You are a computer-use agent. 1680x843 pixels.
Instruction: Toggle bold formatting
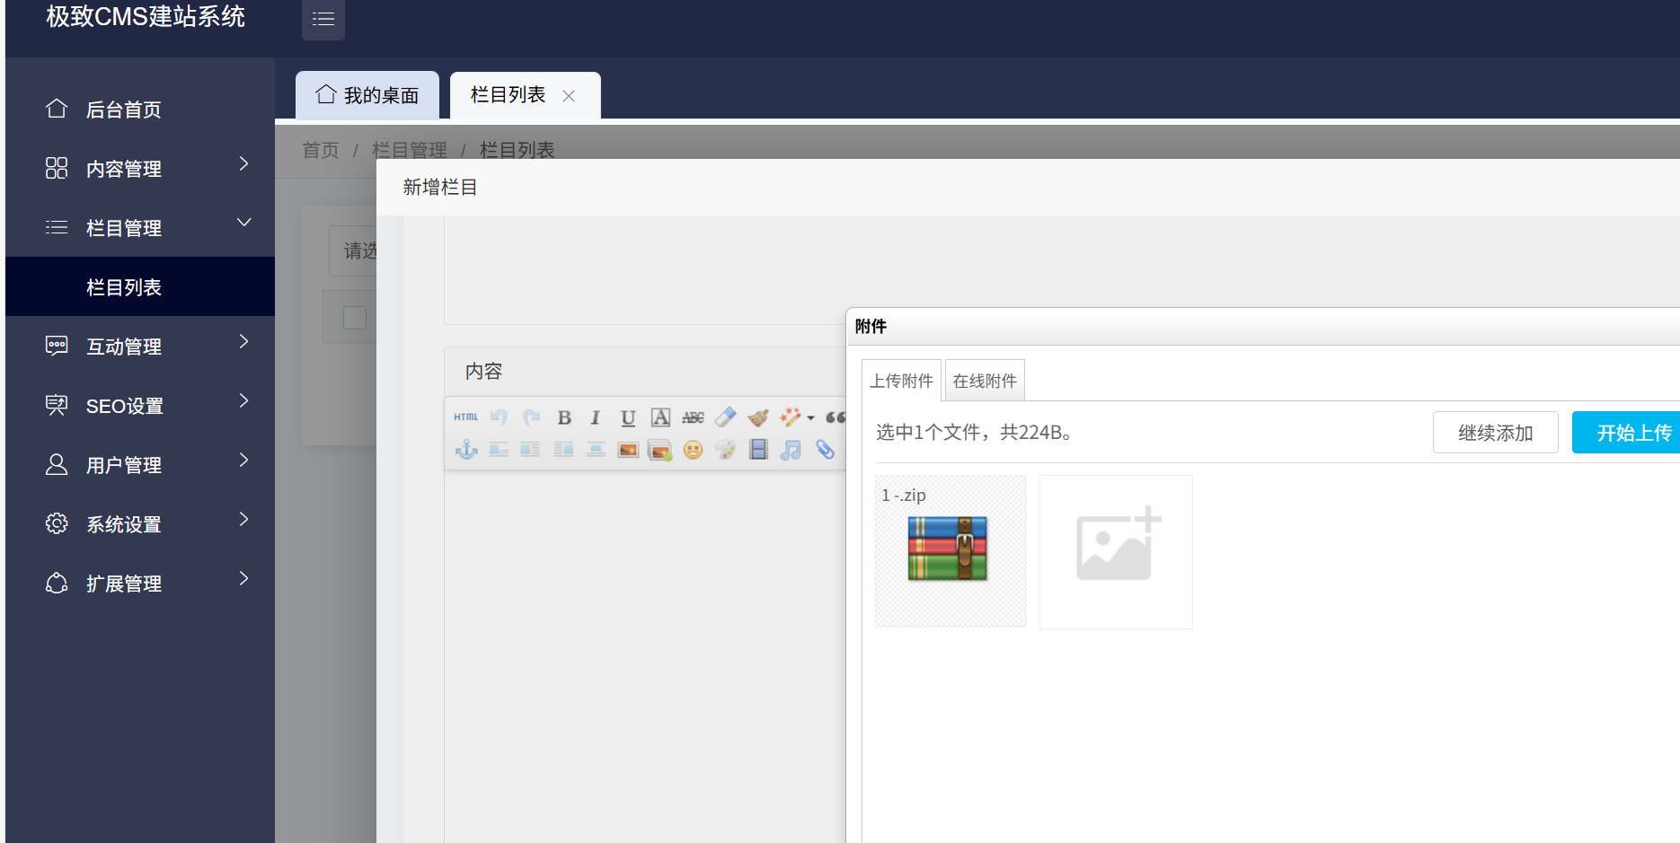point(564,417)
